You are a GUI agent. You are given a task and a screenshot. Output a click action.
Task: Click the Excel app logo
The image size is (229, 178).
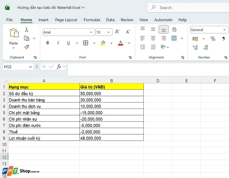pos(7,8)
